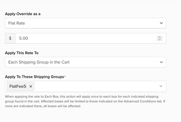Click the required asterisk after Shipping Groups
The height and width of the screenshot is (122, 181).
click(x=65, y=76)
